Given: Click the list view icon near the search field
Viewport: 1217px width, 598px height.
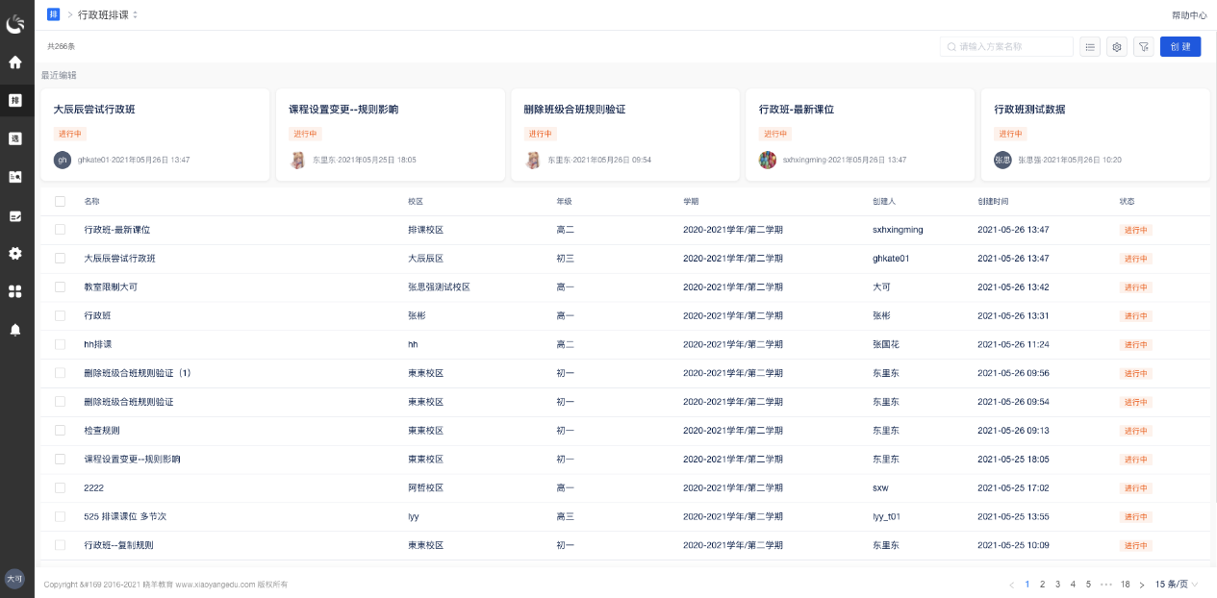Looking at the screenshot, I should click(1089, 46).
